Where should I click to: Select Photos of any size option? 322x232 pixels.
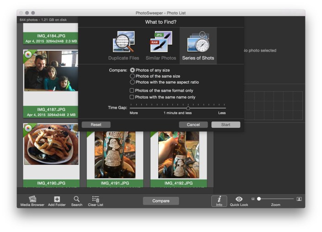[x=133, y=70]
